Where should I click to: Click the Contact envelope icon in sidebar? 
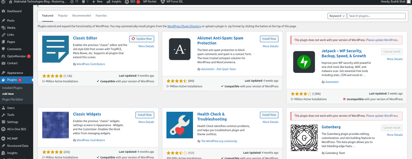tap(3, 63)
